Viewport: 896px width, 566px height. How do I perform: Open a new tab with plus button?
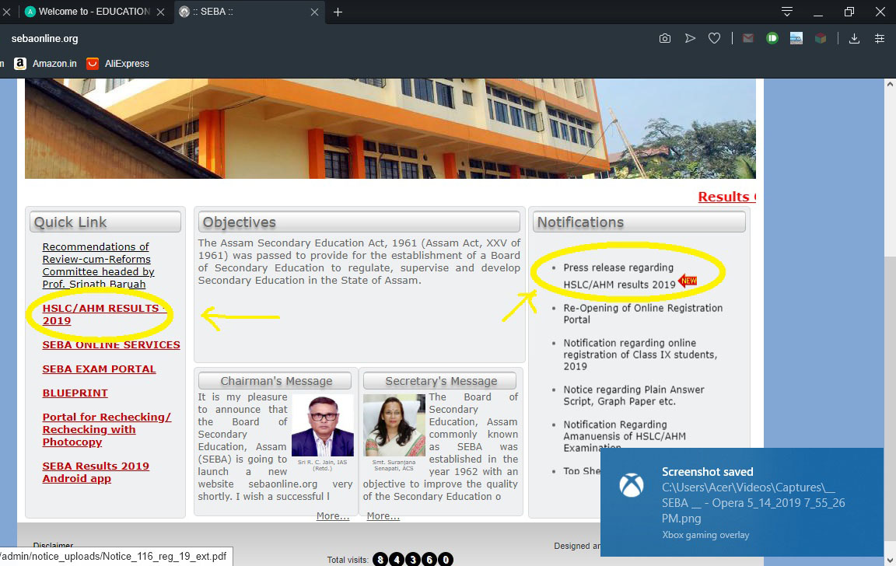click(x=338, y=12)
